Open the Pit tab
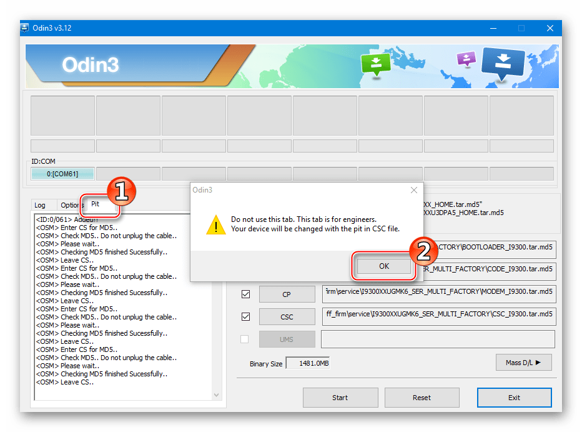This screenshot has width=582, height=432. coord(96,204)
